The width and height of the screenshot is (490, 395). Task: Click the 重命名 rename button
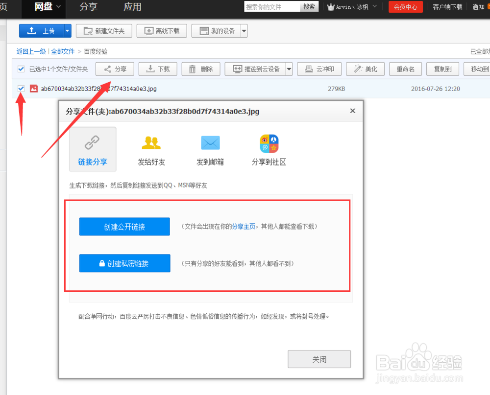pos(406,69)
